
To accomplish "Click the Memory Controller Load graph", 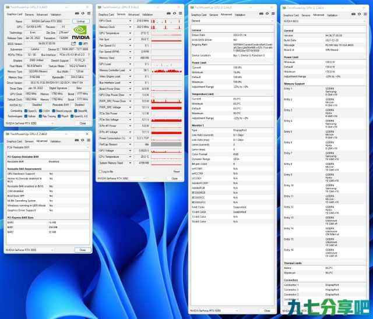I will click(x=166, y=70).
